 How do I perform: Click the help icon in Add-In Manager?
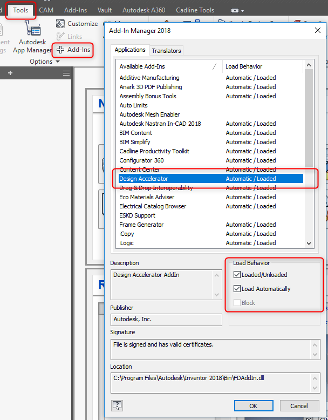pyautogui.click(x=117, y=405)
